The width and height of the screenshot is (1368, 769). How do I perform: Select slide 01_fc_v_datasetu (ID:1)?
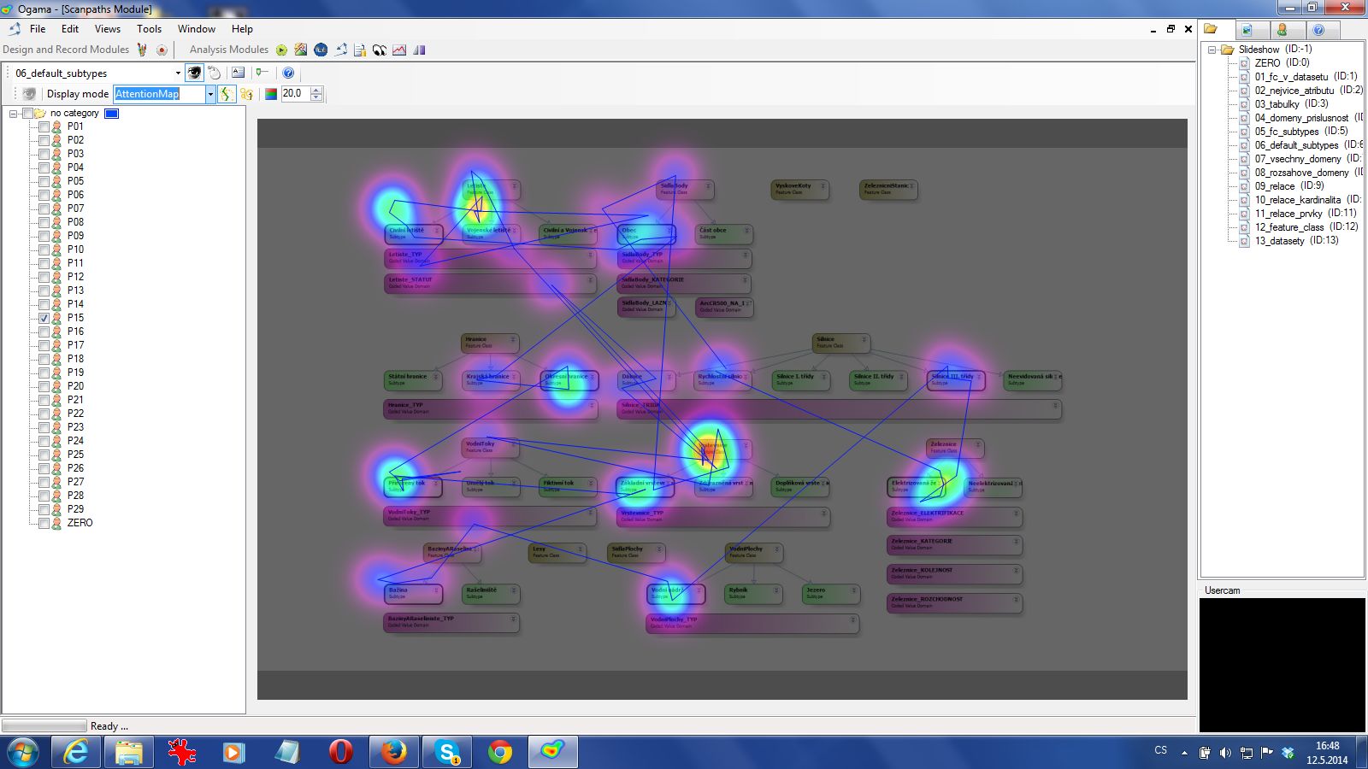pos(1306,77)
